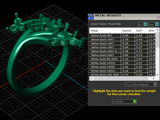Click the left horizontal scroll arrow

(91, 79)
